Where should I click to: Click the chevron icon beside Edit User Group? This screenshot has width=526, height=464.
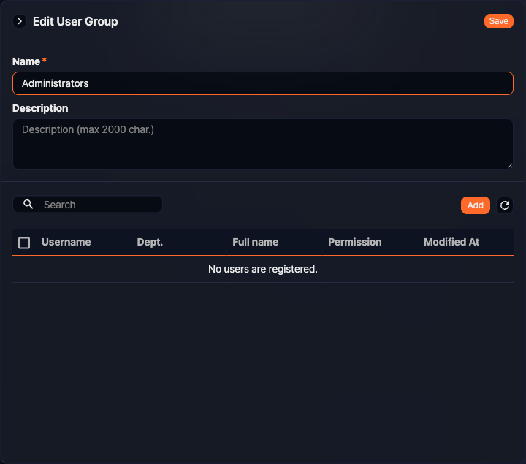pyautogui.click(x=20, y=22)
